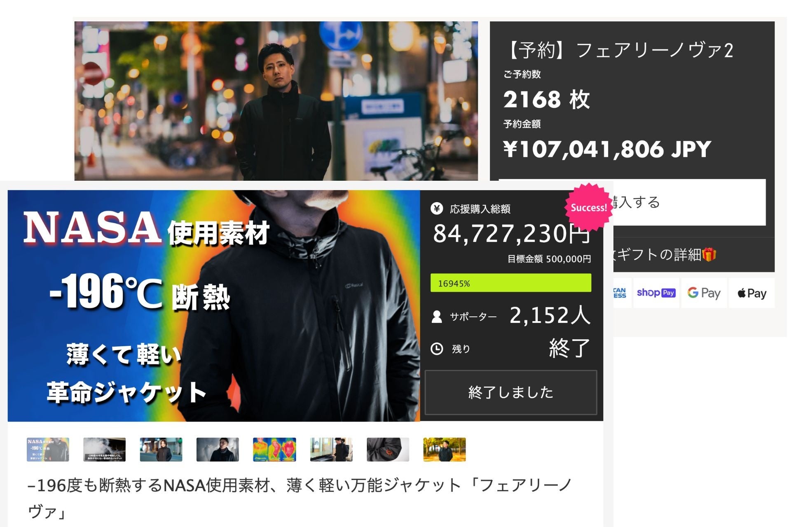Click the 終了しました button
This screenshot has height=527, width=791.
coord(511,392)
